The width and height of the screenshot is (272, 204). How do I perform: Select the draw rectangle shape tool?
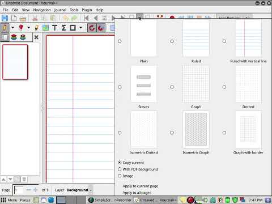(x=73, y=28)
